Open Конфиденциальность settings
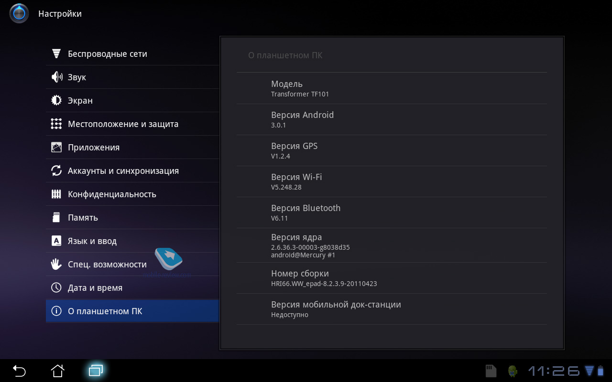This screenshot has height=382, width=612. (132, 194)
